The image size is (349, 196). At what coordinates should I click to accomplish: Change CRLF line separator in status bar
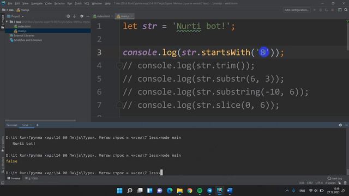tap(310, 183)
